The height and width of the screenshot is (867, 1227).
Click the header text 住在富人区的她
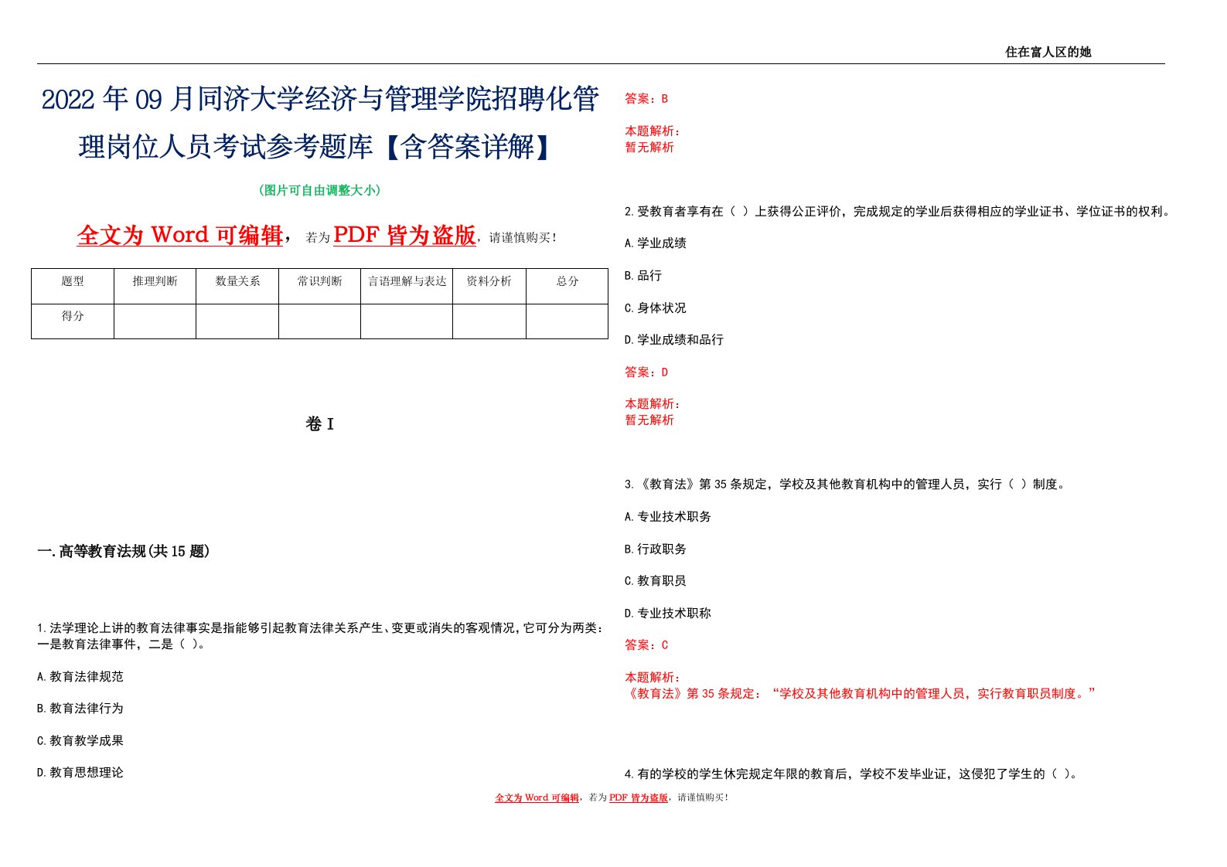pyautogui.click(x=1048, y=52)
